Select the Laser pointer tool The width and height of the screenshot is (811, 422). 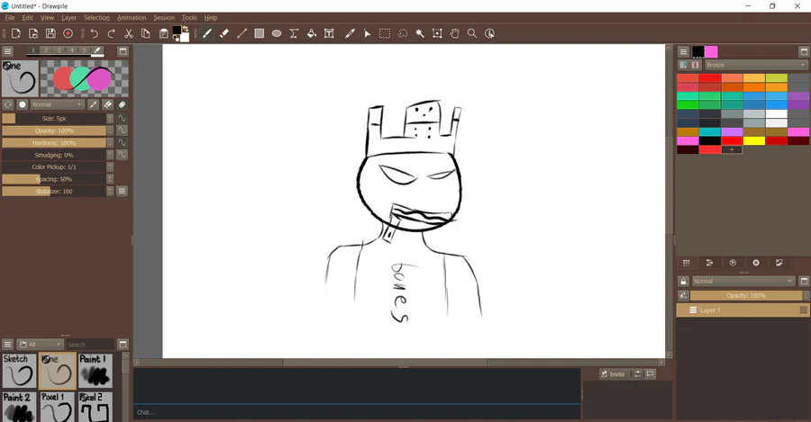pyautogui.click(x=368, y=33)
